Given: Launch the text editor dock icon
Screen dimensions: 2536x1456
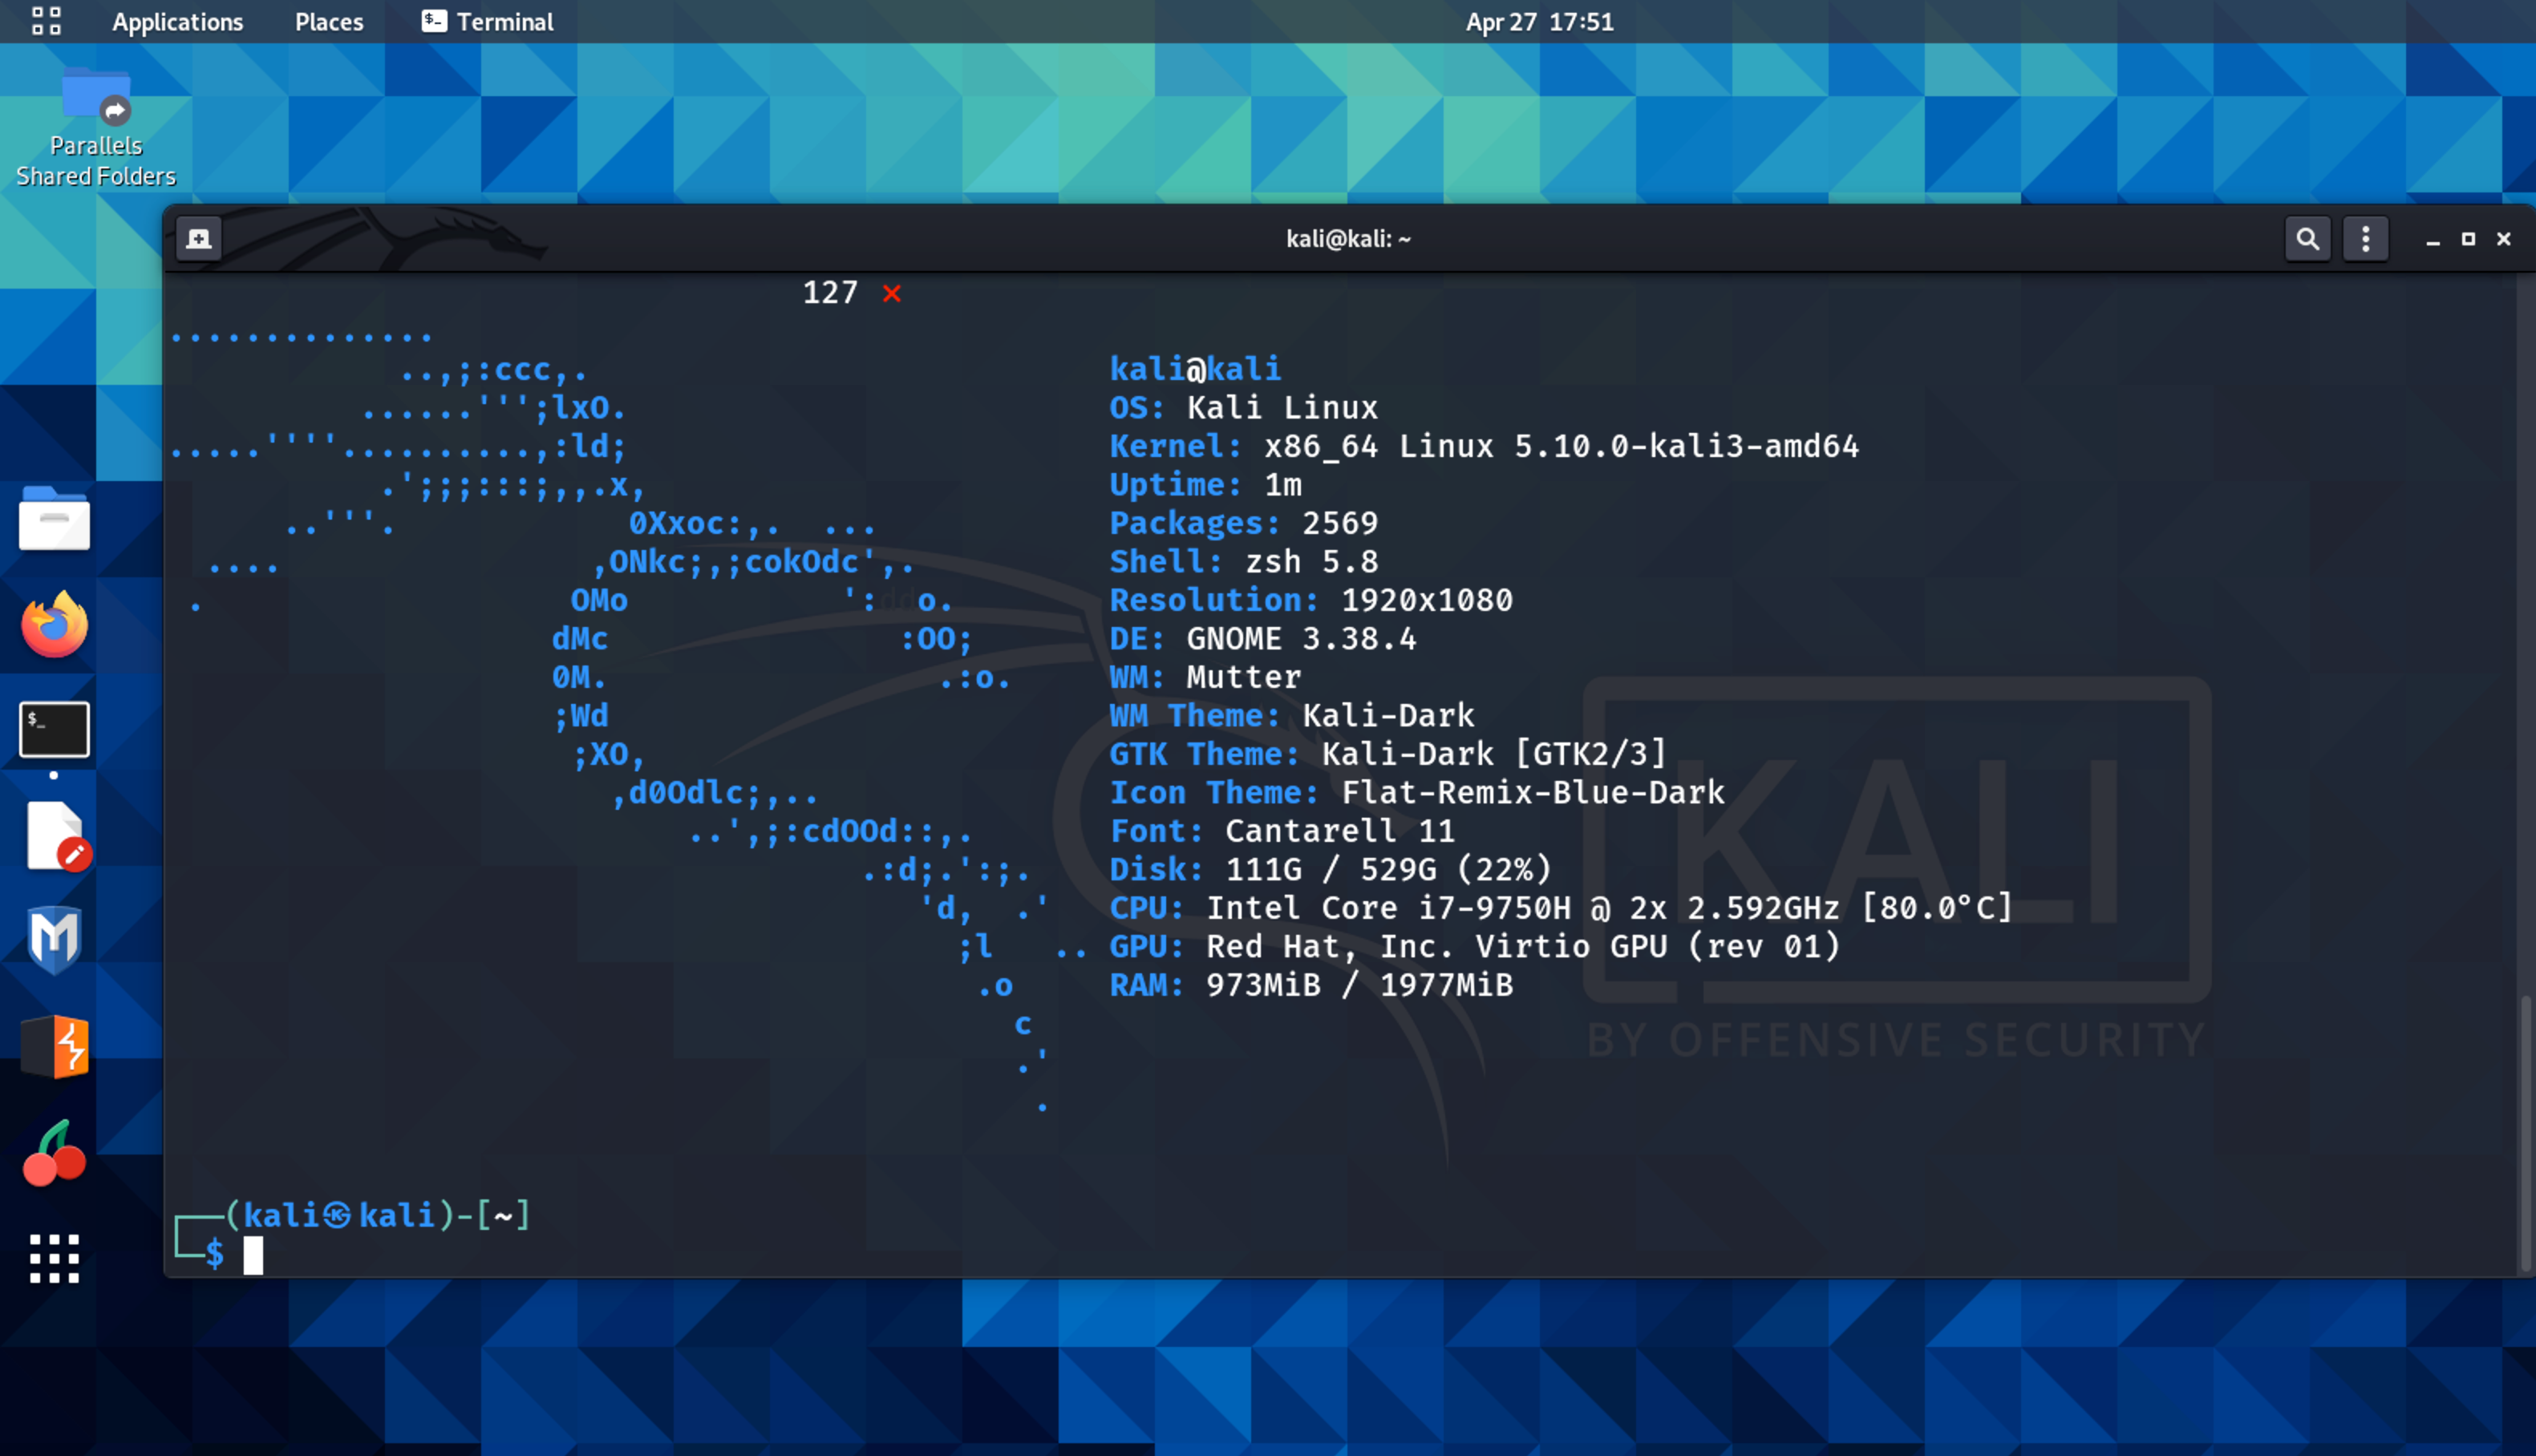Looking at the screenshot, I should [57, 836].
